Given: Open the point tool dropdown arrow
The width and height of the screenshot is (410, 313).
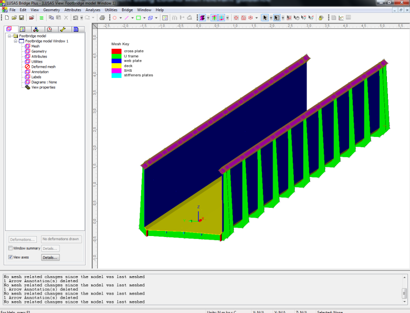Looking at the screenshot, I should tap(120, 18).
